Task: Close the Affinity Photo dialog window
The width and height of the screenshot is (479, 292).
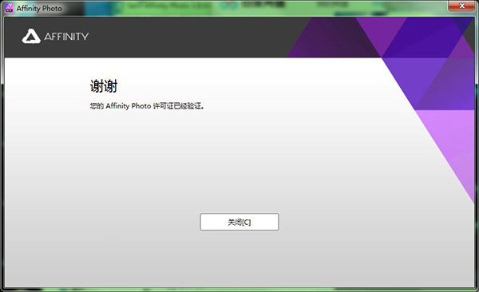Action: pyautogui.click(x=461, y=6)
